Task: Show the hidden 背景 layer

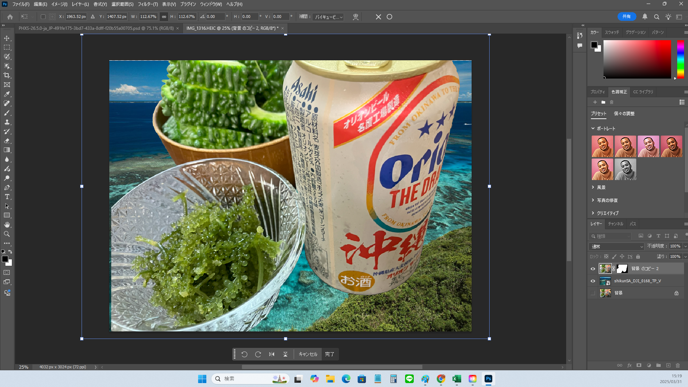Action: pyautogui.click(x=593, y=293)
